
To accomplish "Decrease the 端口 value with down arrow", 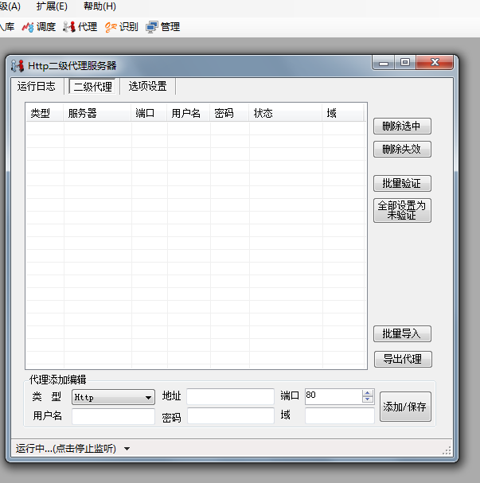I will pos(367,399).
